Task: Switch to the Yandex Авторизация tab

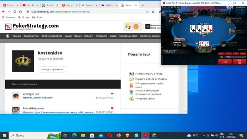Action: [x=70, y=5]
